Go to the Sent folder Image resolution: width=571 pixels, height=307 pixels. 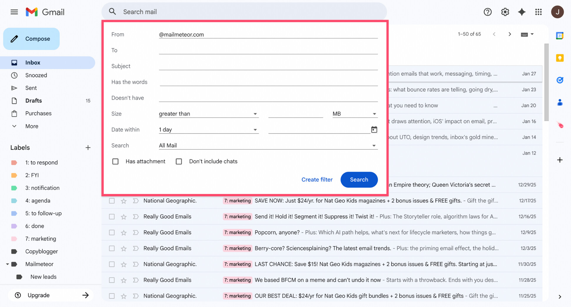click(31, 88)
